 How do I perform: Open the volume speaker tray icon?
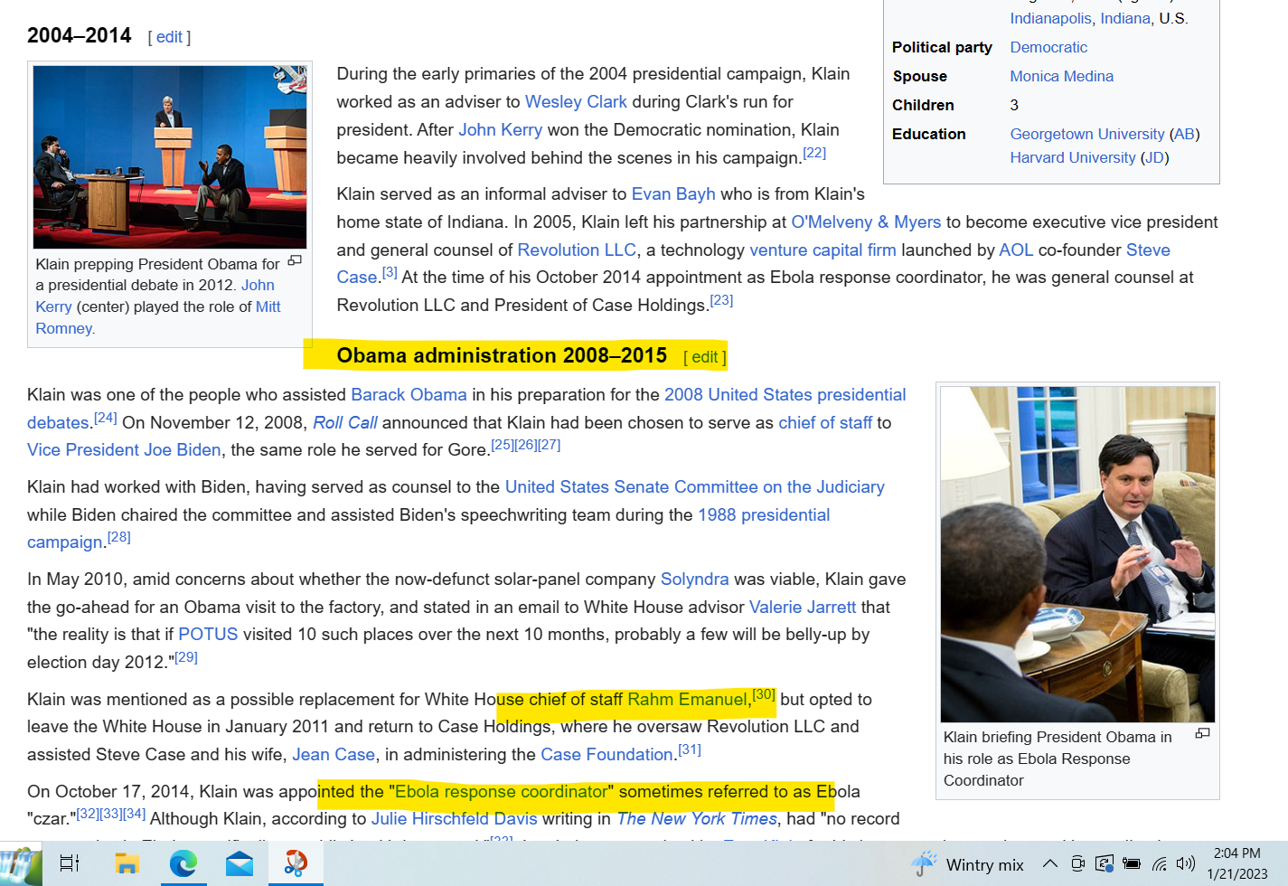1186,863
